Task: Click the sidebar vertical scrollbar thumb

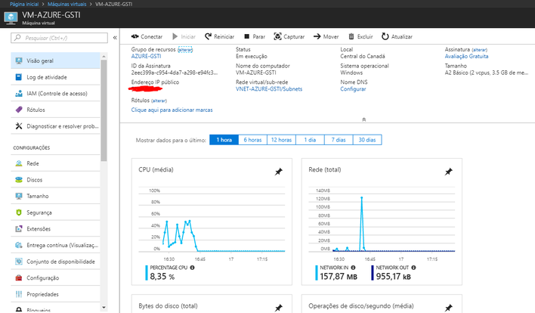Action: [x=104, y=110]
